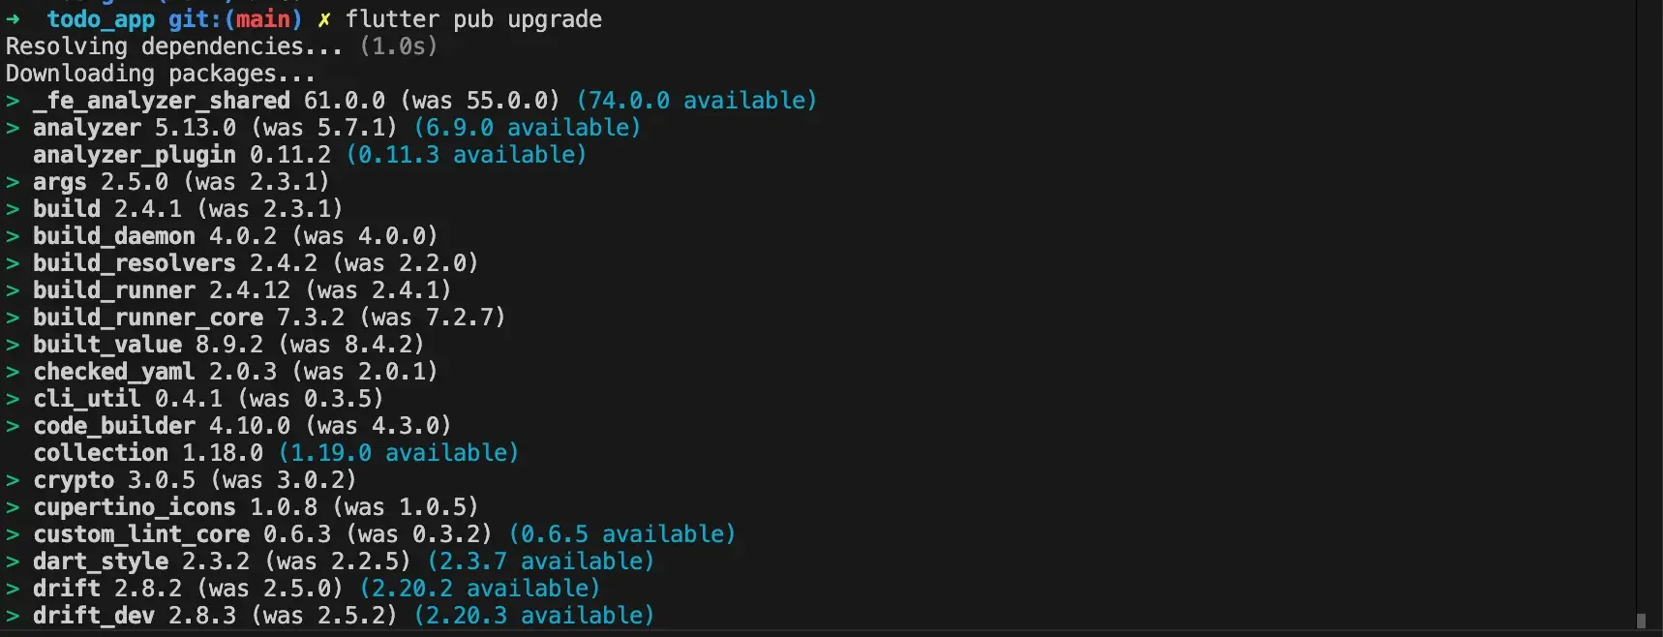Click the 2.20.3 available text for drift_dev
This screenshot has width=1663, height=637.
pyautogui.click(x=534, y=616)
